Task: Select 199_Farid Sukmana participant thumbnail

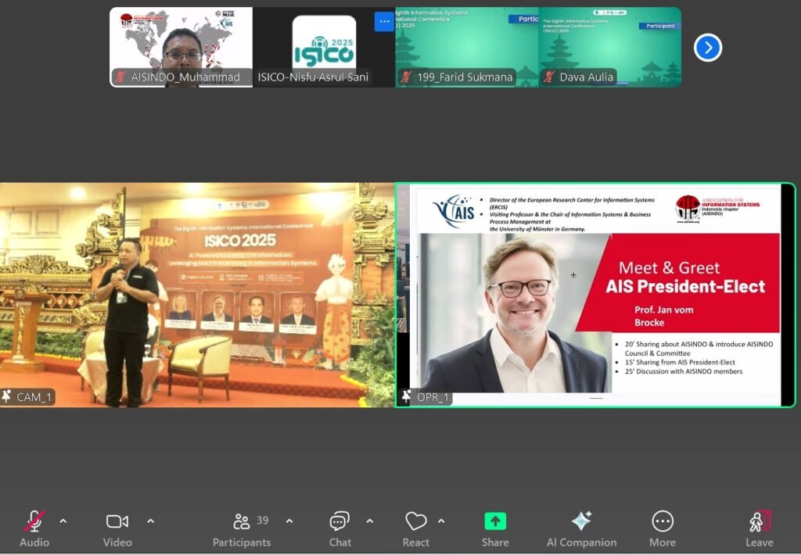Action: (x=467, y=47)
